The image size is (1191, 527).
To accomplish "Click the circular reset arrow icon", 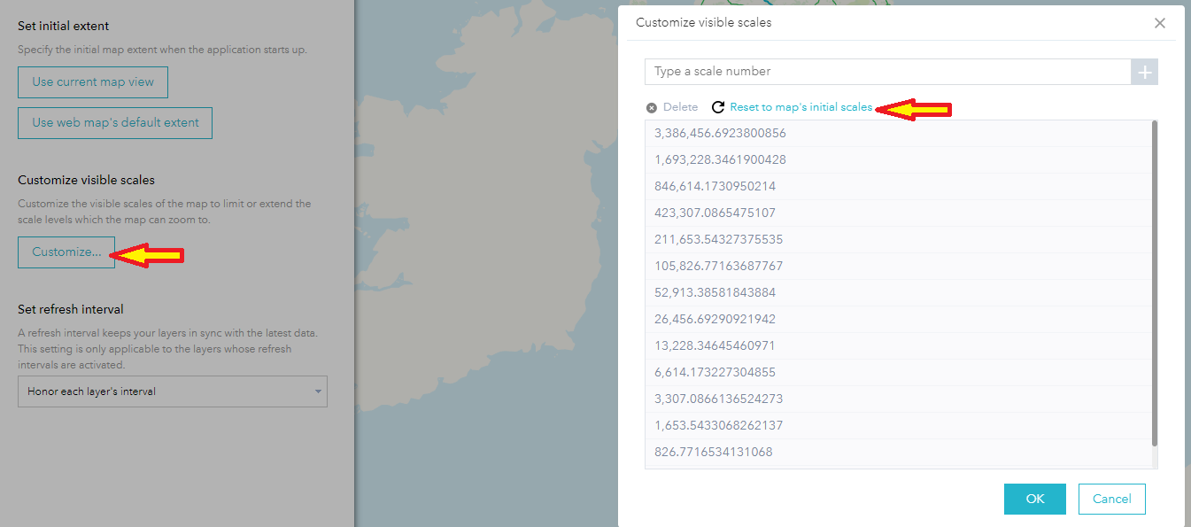I will (x=717, y=106).
